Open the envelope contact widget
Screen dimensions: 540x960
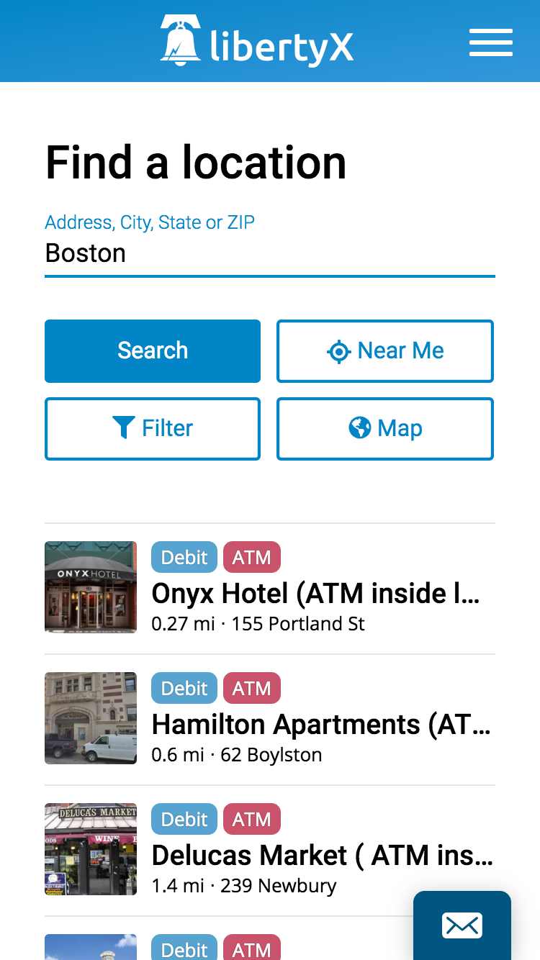tap(462, 925)
